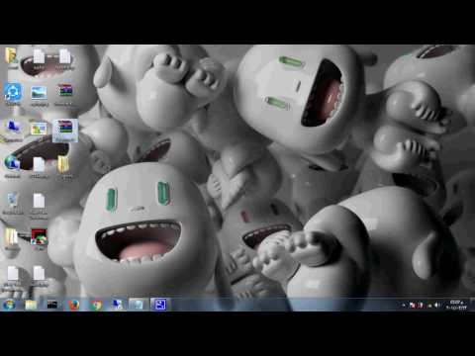
Task: Select the folder icon beside the red game icon
Action: [x=12, y=236]
